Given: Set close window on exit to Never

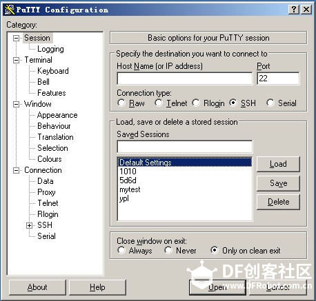Looking at the screenshot, I should tap(168, 250).
